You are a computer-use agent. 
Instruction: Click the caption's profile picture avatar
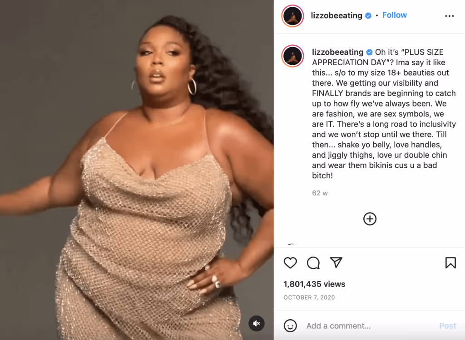pos(293,56)
